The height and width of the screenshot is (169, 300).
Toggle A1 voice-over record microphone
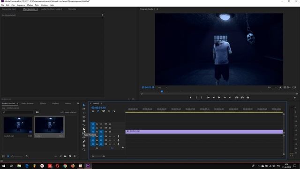coord(118,136)
